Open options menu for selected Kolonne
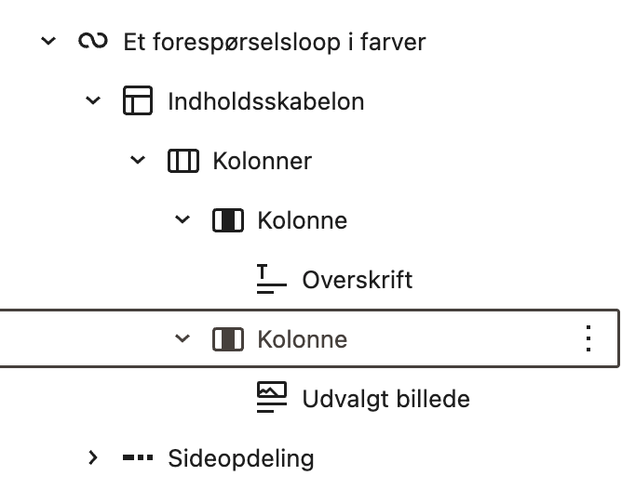Screen dimensions: 622x489 [588, 339]
